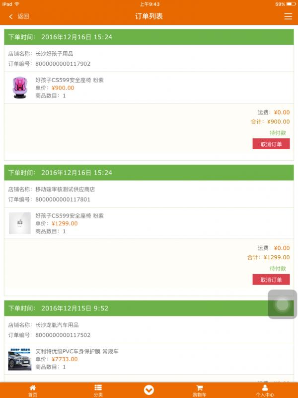Screen dimensions: 298x398
Task: Tap store name 移动端审核测试供应商店
Action: 65,190
